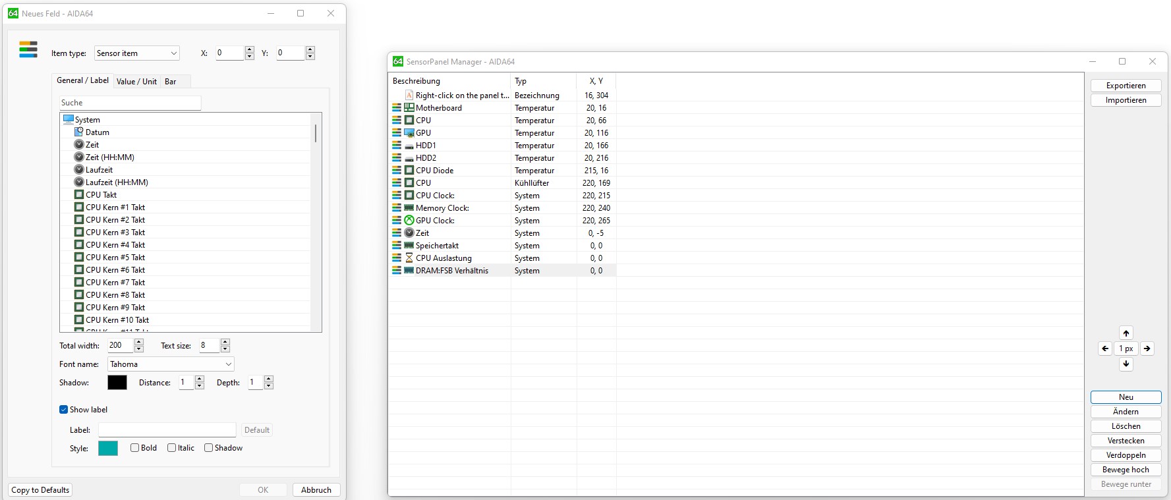Click the Datum calendar icon in the tree
Screen dimensions: 1171x500
pos(79,132)
